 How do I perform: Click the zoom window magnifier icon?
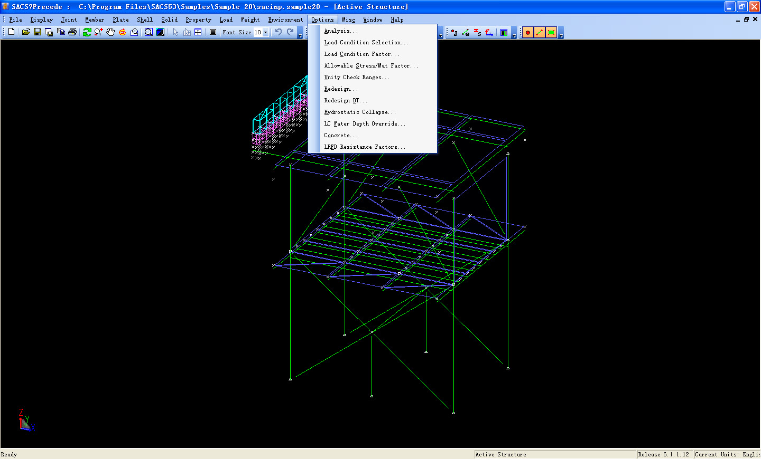149,32
